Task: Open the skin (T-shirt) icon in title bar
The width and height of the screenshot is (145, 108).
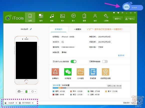Action: (118, 13)
